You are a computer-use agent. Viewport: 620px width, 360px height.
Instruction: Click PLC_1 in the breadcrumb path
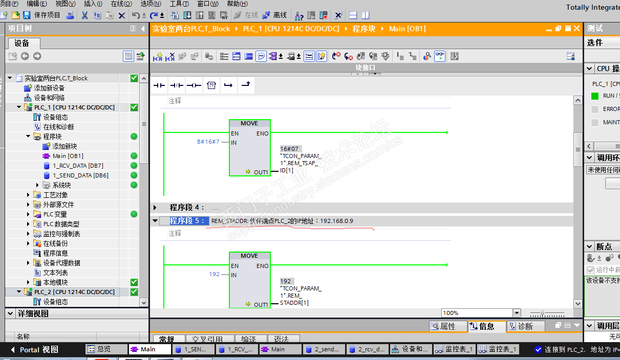291,29
